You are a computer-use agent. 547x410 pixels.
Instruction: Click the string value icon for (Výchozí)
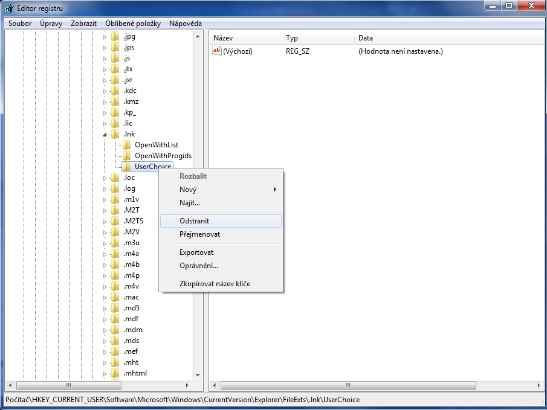click(x=217, y=51)
